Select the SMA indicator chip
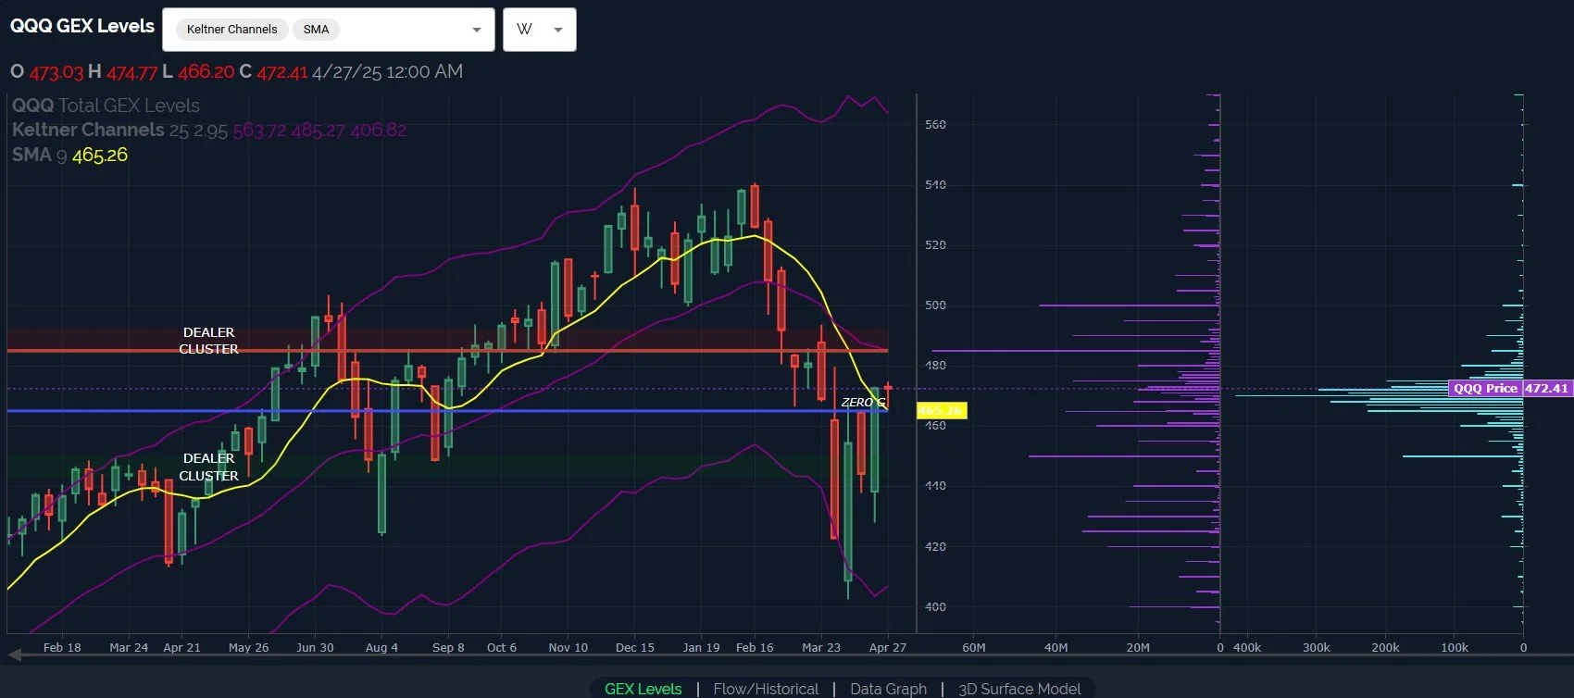Screen dimensions: 1574x698 316,30
